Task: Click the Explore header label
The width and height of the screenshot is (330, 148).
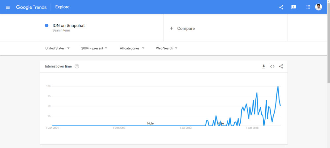Action: pyautogui.click(x=62, y=7)
